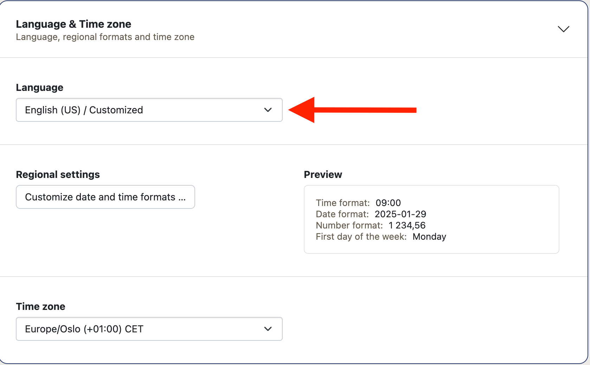Click the 1 234,56 number preview value
The width and height of the screenshot is (590, 365).
(x=407, y=225)
